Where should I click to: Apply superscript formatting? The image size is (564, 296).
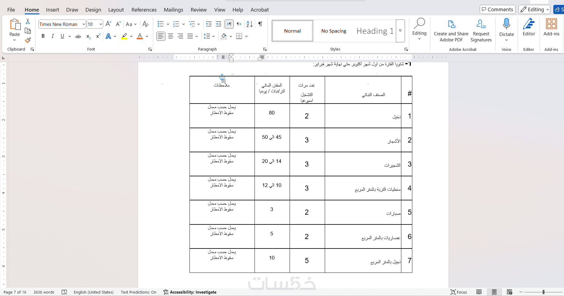(98, 36)
